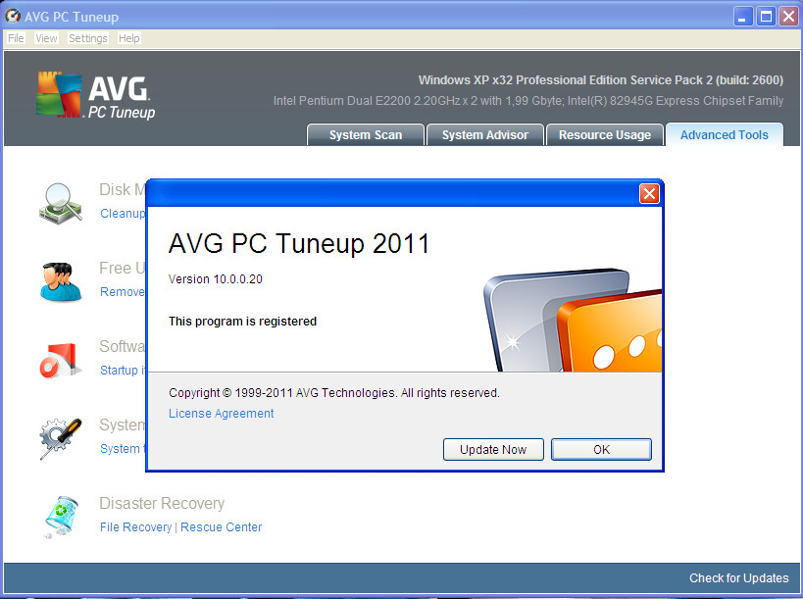The image size is (803, 599).
Task: Select the Advanced Tools tab
Action: click(x=725, y=134)
